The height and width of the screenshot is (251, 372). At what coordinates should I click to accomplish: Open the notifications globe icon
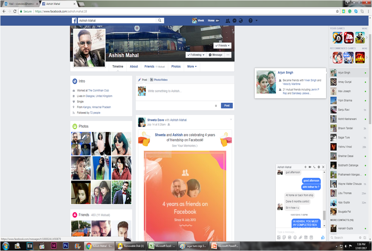point(241,20)
